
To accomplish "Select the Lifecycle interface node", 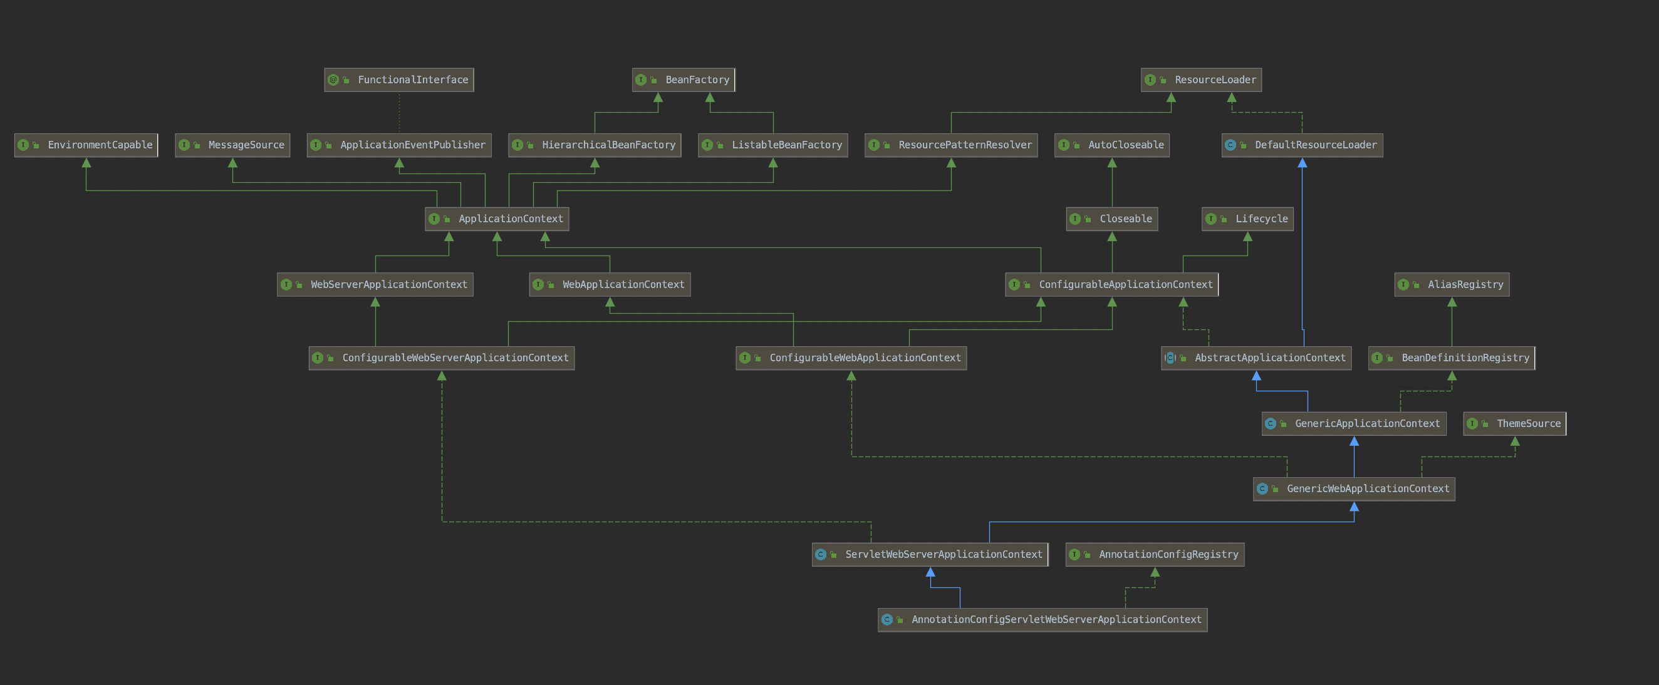I will 1261,219.
